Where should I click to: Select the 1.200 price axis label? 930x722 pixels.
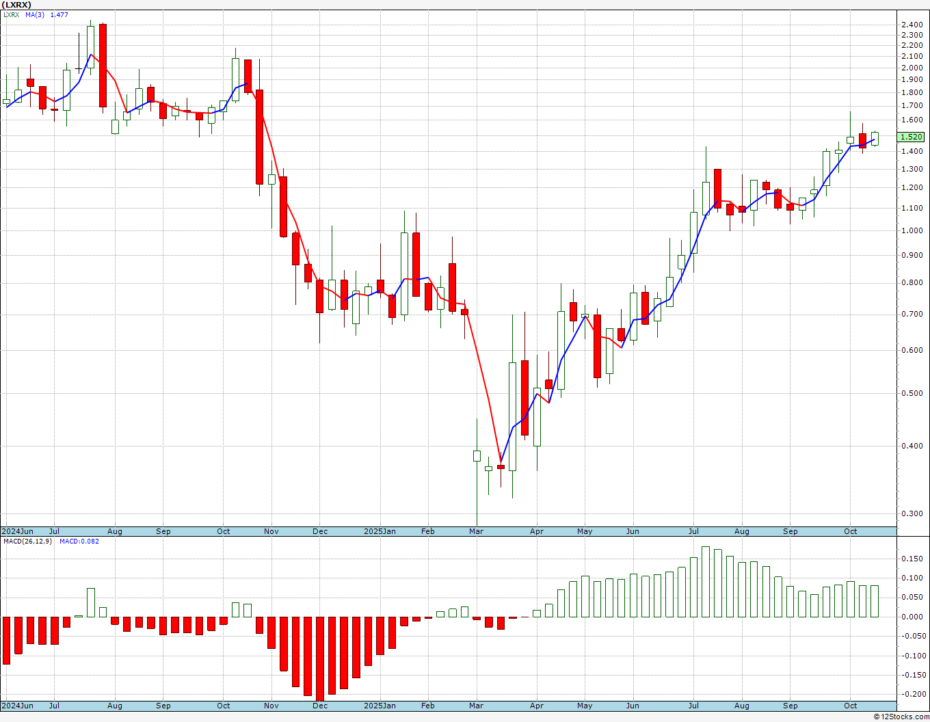pyautogui.click(x=912, y=187)
